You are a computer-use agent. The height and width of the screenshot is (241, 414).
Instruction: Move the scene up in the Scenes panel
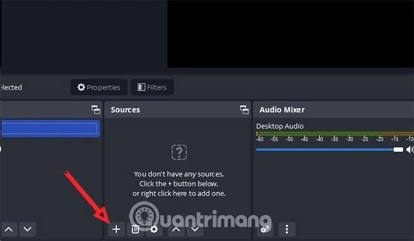pyautogui.click(x=8, y=229)
